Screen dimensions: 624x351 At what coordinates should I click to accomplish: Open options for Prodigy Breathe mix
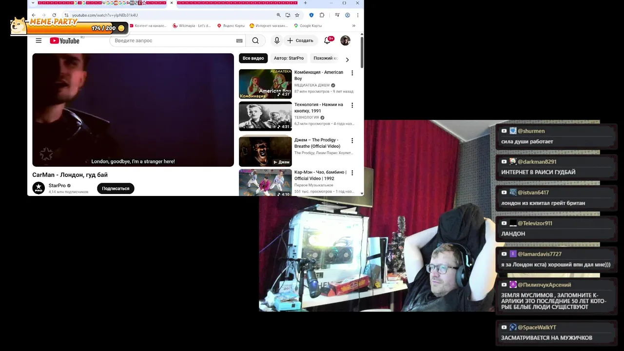(352, 141)
